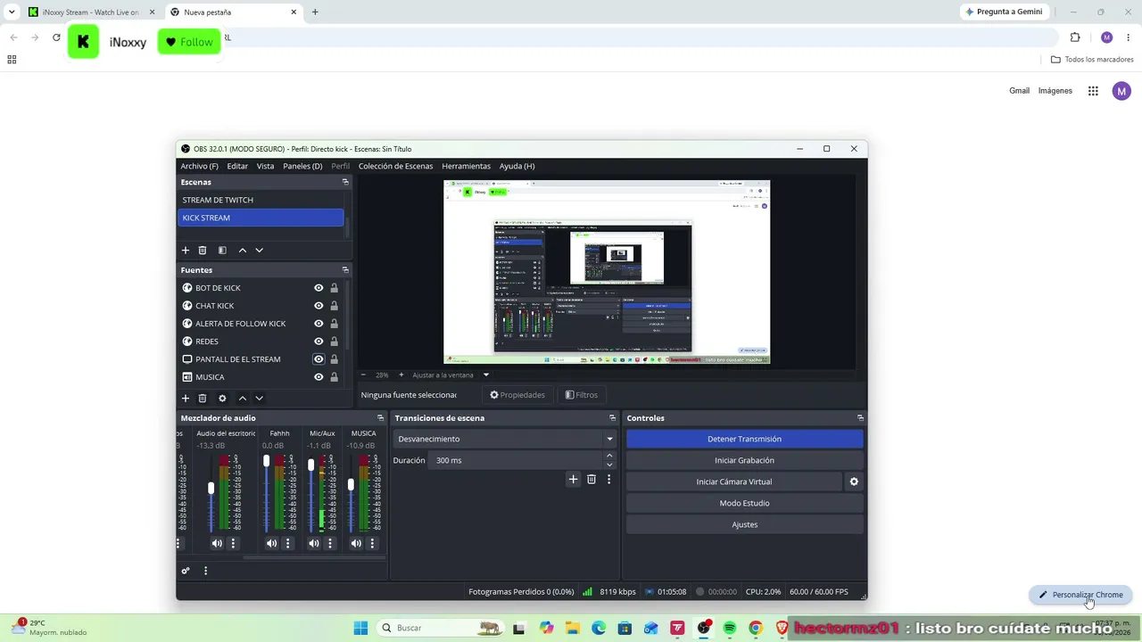Screen dimensions: 1142x642
Task: Open Chrome extensions puzzle icon
Action: pos(1075,37)
